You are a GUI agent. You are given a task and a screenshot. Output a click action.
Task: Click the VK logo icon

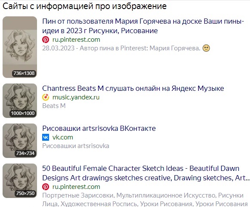tap(46, 137)
